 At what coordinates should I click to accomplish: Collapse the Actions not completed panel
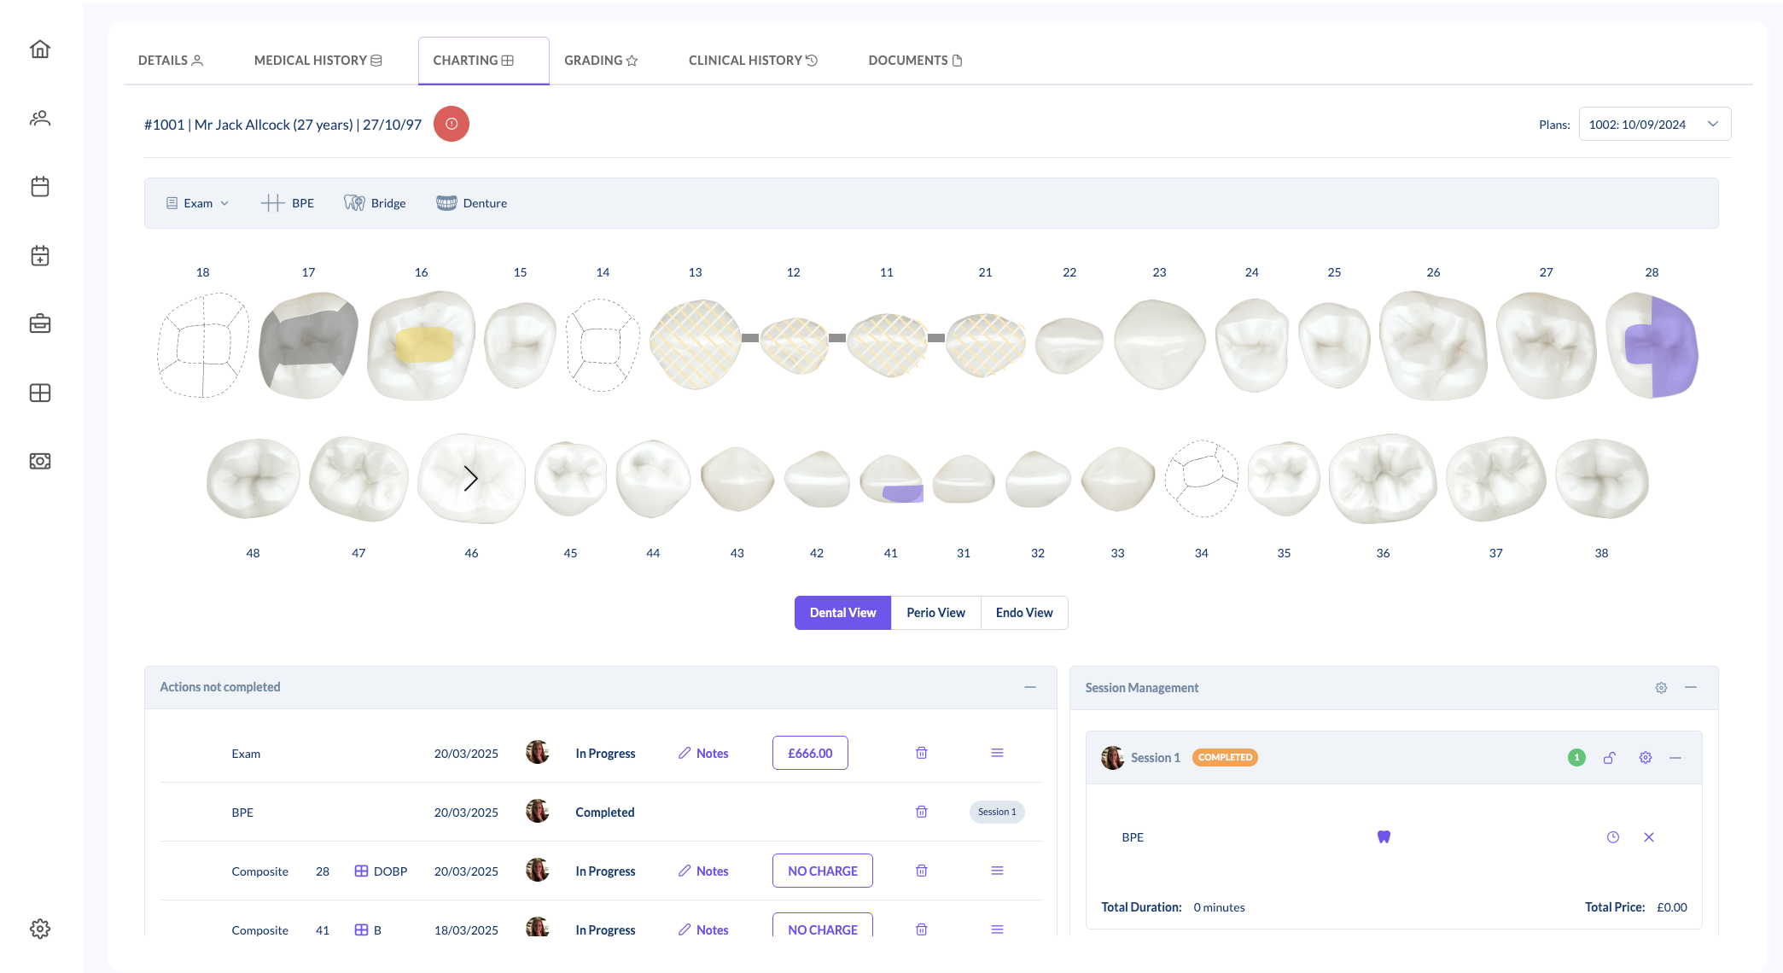tap(1029, 687)
